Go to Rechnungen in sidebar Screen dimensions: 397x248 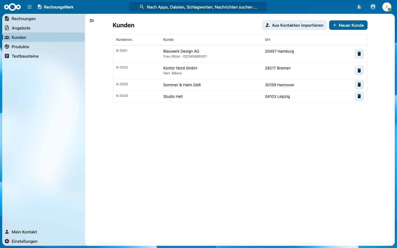(44, 18)
